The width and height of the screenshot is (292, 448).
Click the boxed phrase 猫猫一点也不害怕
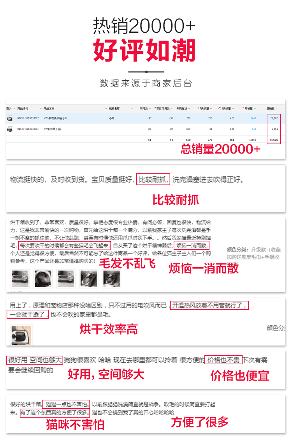pos(66,404)
